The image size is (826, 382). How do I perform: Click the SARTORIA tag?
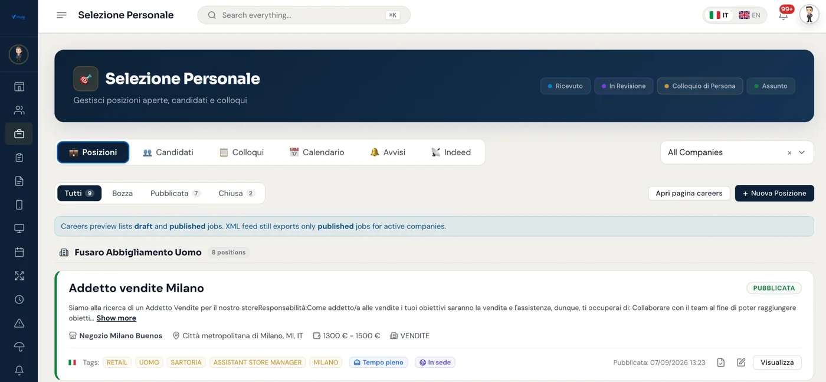[186, 363]
